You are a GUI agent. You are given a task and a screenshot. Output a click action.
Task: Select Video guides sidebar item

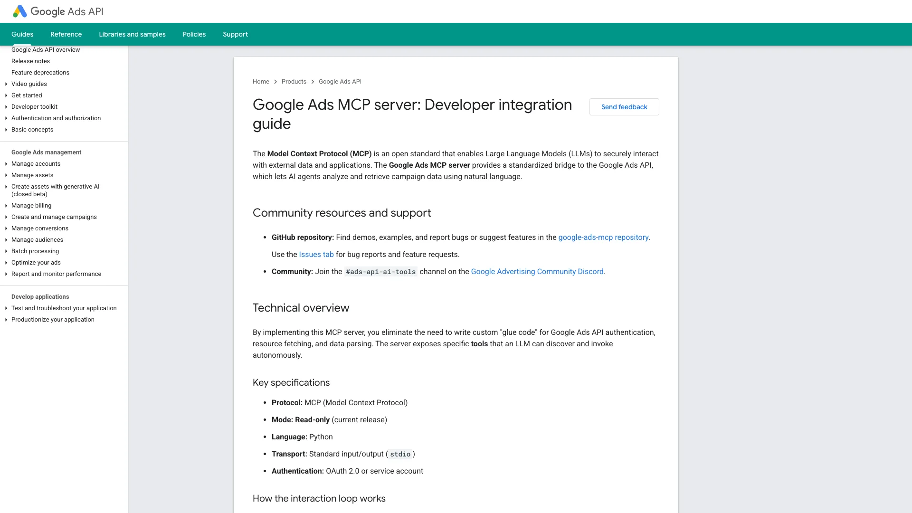[29, 84]
